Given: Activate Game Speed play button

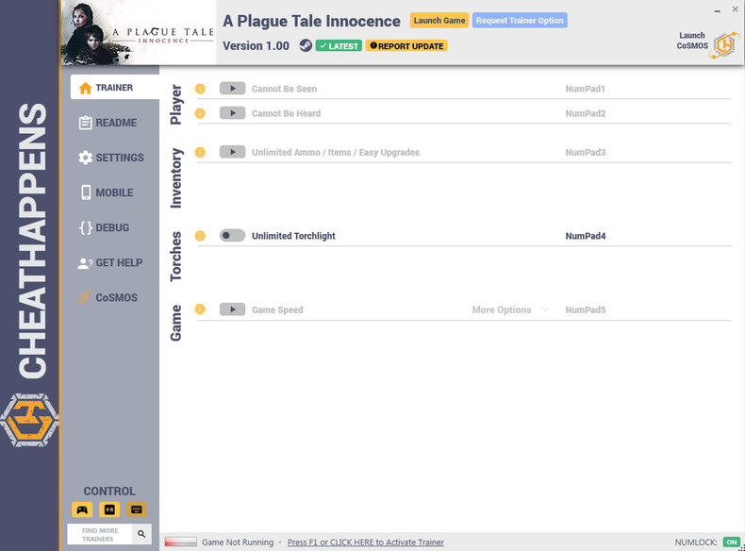Looking at the screenshot, I should [232, 309].
